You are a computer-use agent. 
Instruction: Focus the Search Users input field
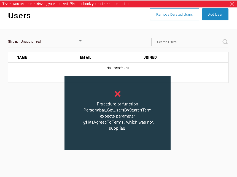(187, 42)
